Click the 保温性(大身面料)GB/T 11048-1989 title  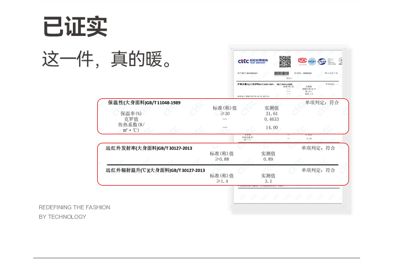[x=144, y=103]
